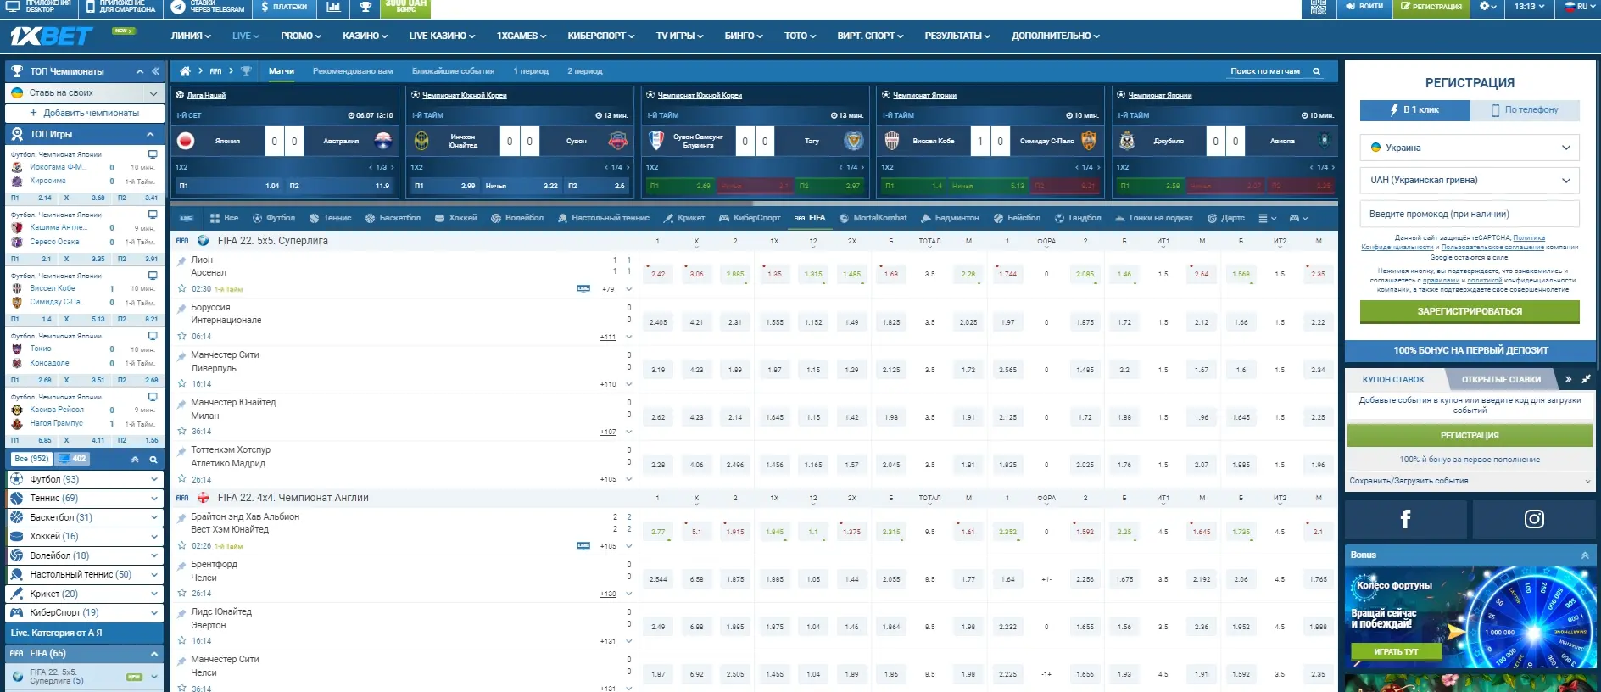Collapse left sidebar with double-arrow icon
1601x692 pixels.
point(155,71)
